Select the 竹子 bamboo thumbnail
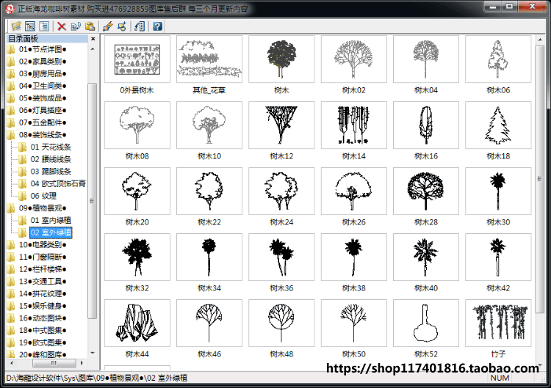Viewport: 551px width, 388px height. pos(498,323)
